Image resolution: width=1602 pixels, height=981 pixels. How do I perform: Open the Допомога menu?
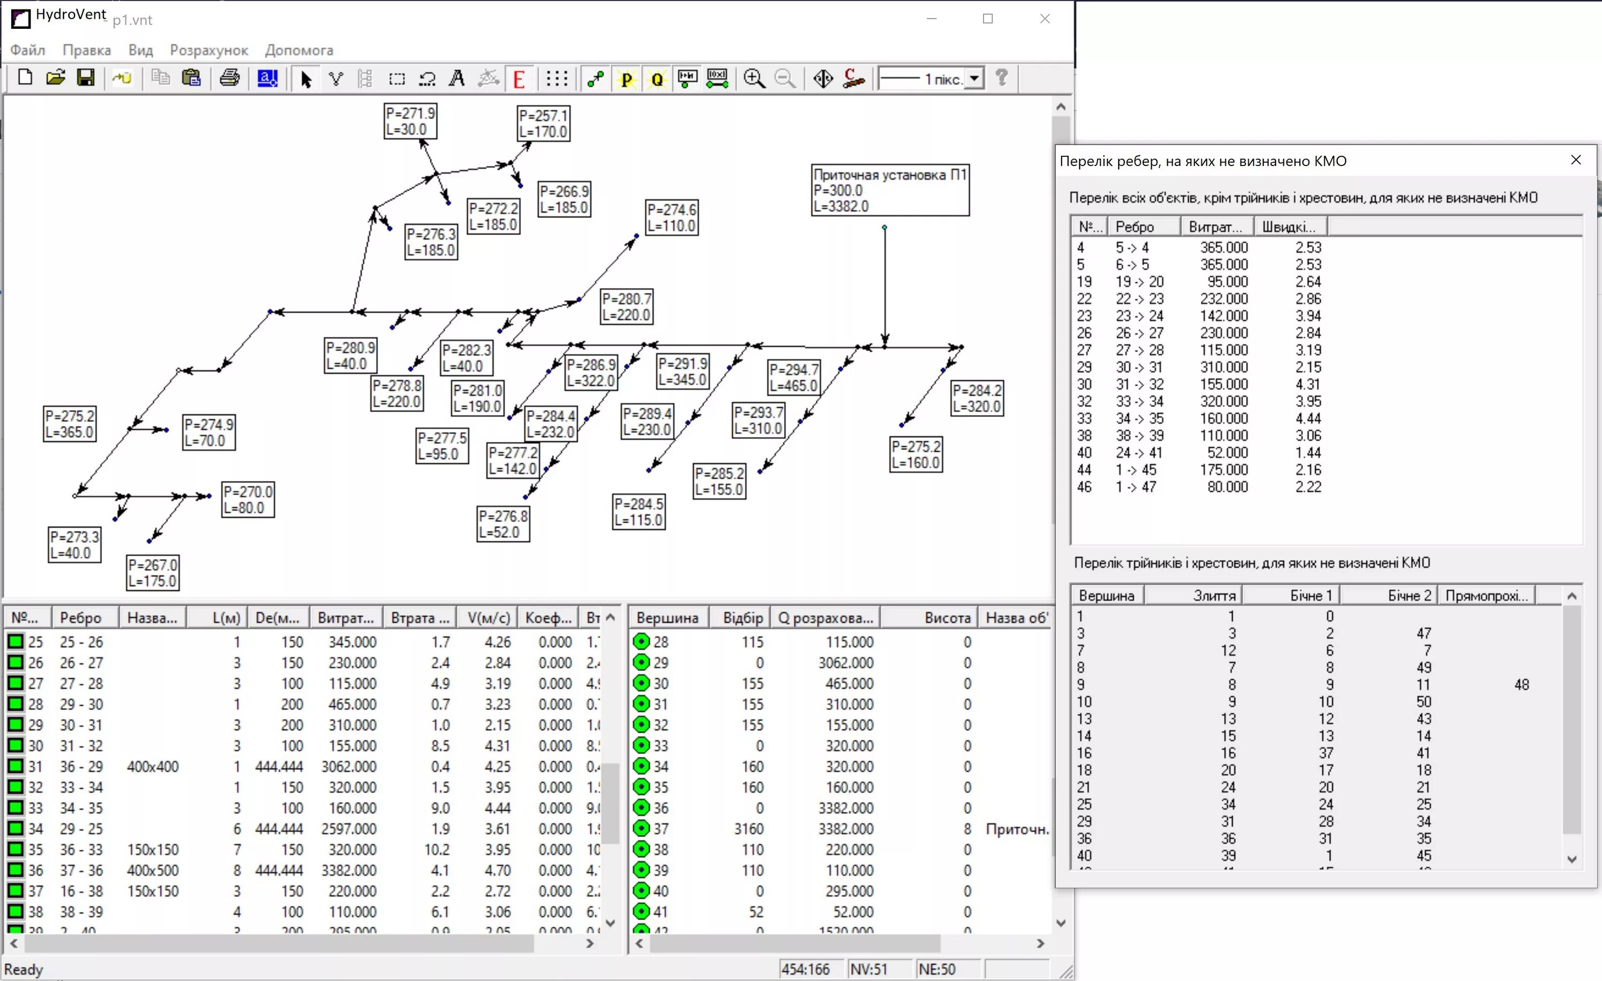coord(299,50)
